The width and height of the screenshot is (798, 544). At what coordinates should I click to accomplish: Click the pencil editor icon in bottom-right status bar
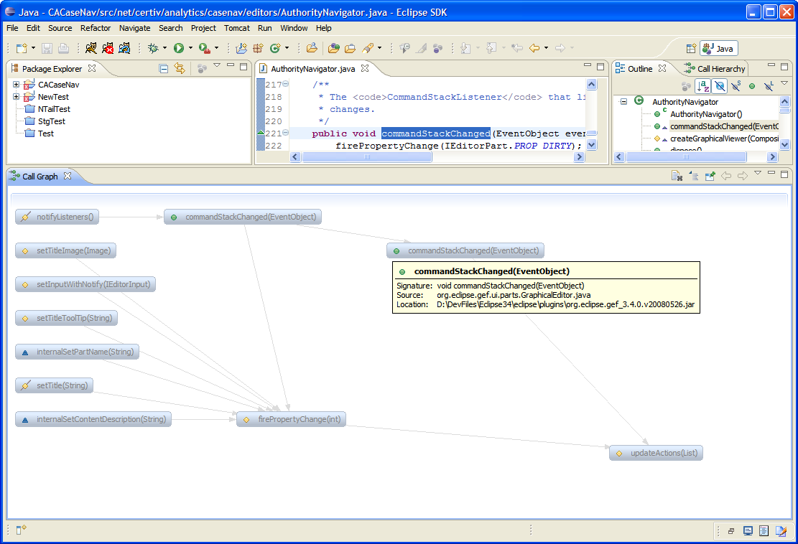pos(781,531)
